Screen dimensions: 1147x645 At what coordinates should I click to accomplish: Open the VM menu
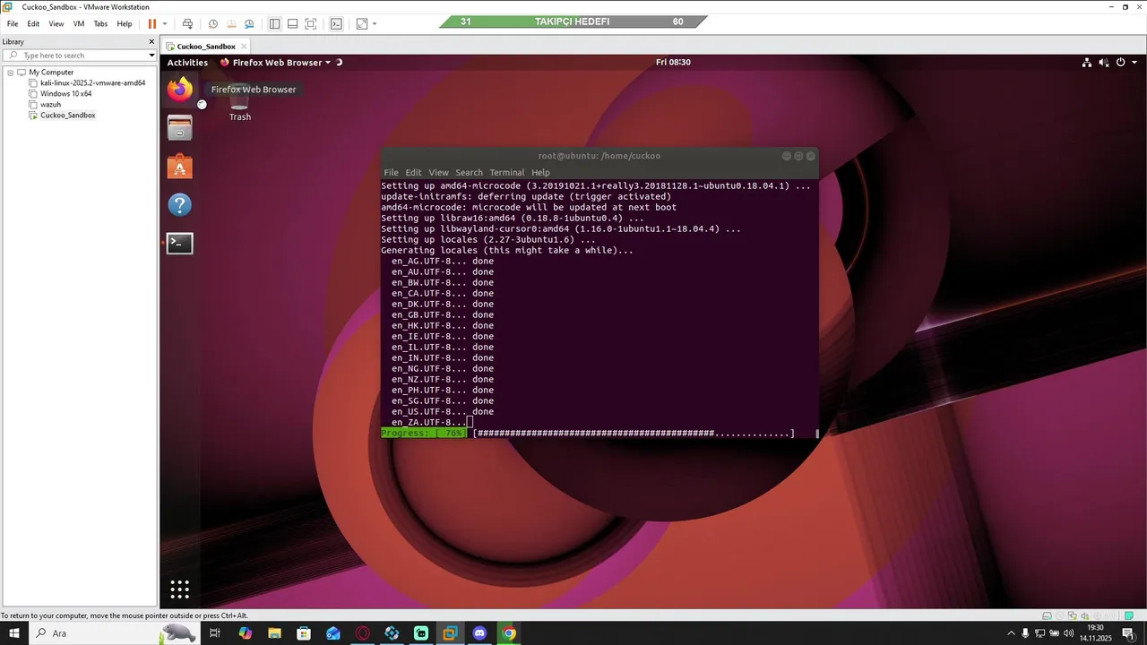pos(79,24)
